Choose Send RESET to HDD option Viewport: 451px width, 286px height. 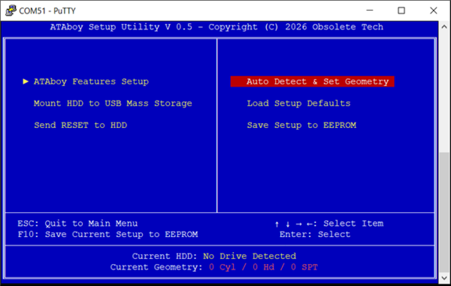[x=81, y=125]
